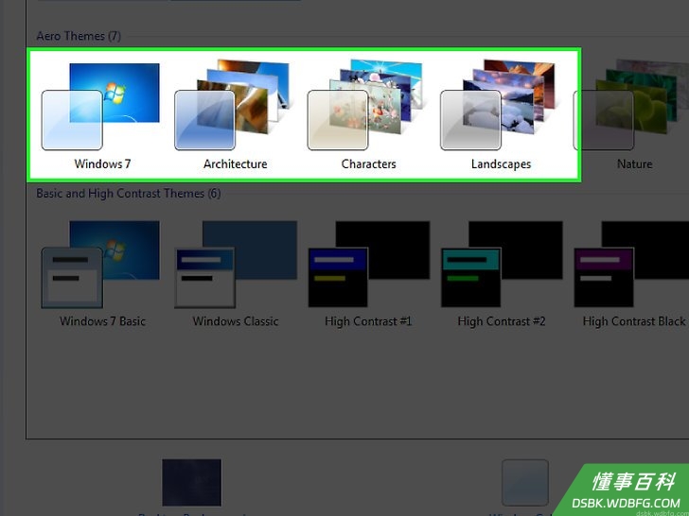
Task: Choose High Contrast #2 theme
Action: coord(502,274)
